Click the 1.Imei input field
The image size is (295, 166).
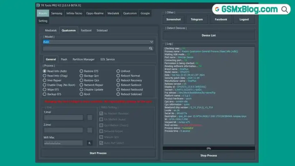63,118
